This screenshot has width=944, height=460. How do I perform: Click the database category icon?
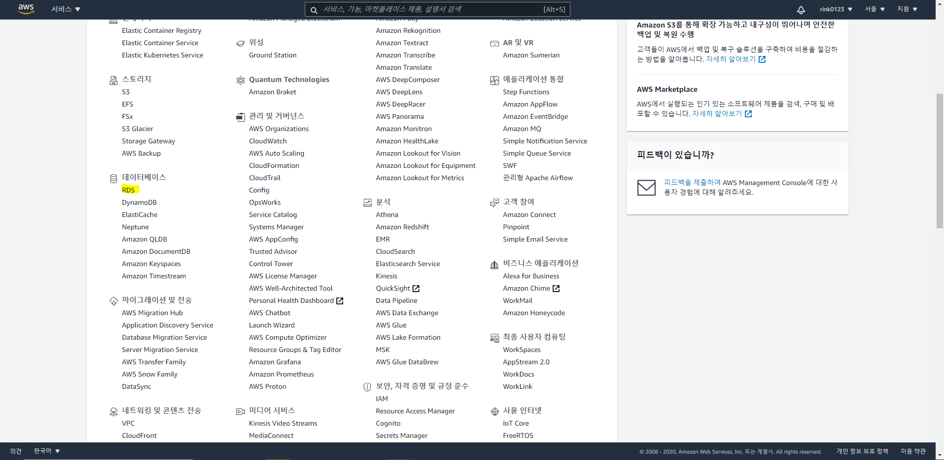click(114, 178)
